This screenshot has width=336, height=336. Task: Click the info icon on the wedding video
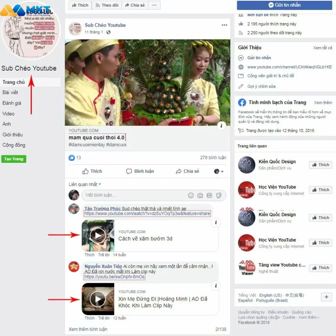[x=221, y=125]
